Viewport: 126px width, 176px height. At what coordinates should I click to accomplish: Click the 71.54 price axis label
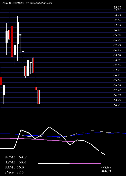117,25
